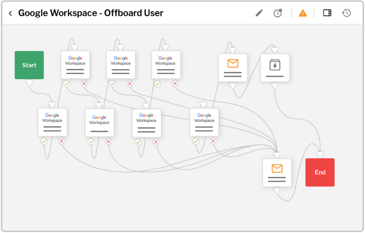Click the title 'Google Workspace - Offboard User'
Image resolution: width=365 pixels, height=233 pixels.
click(x=91, y=13)
